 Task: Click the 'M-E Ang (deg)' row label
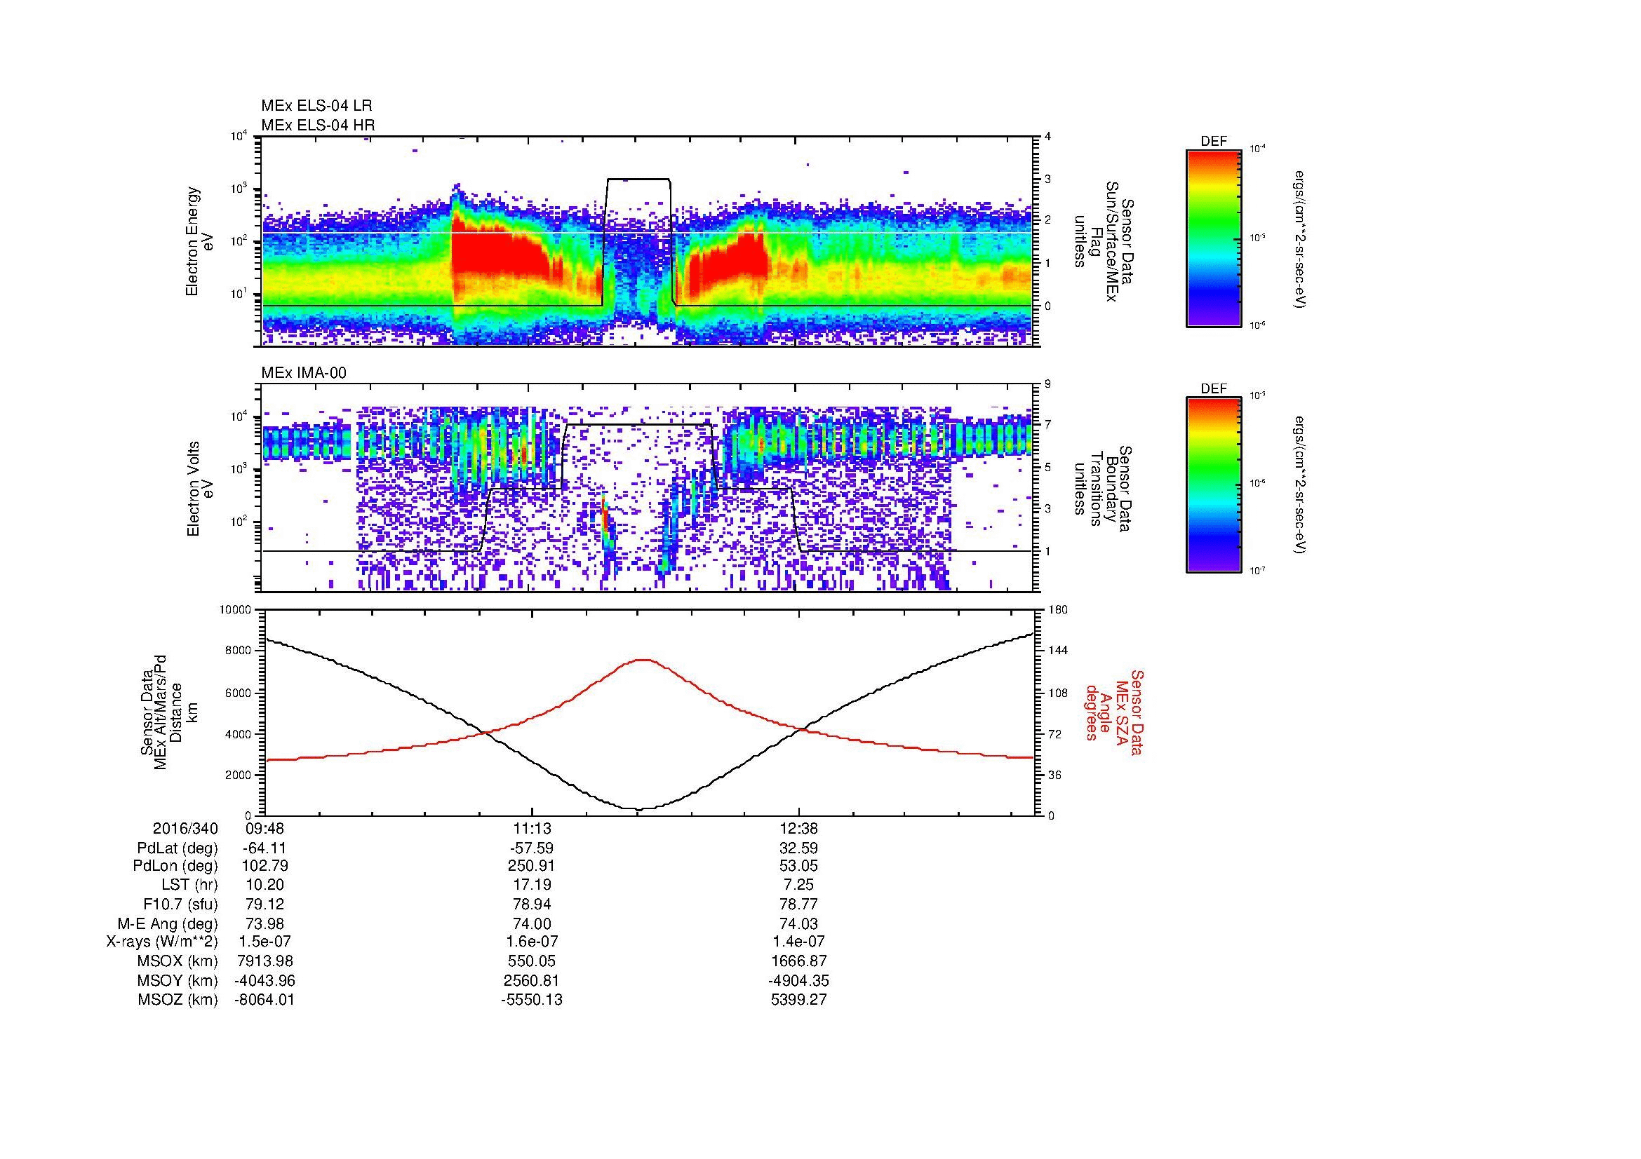(x=168, y=924)
